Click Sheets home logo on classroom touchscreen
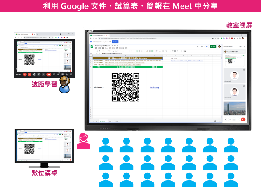 (92, 47)
